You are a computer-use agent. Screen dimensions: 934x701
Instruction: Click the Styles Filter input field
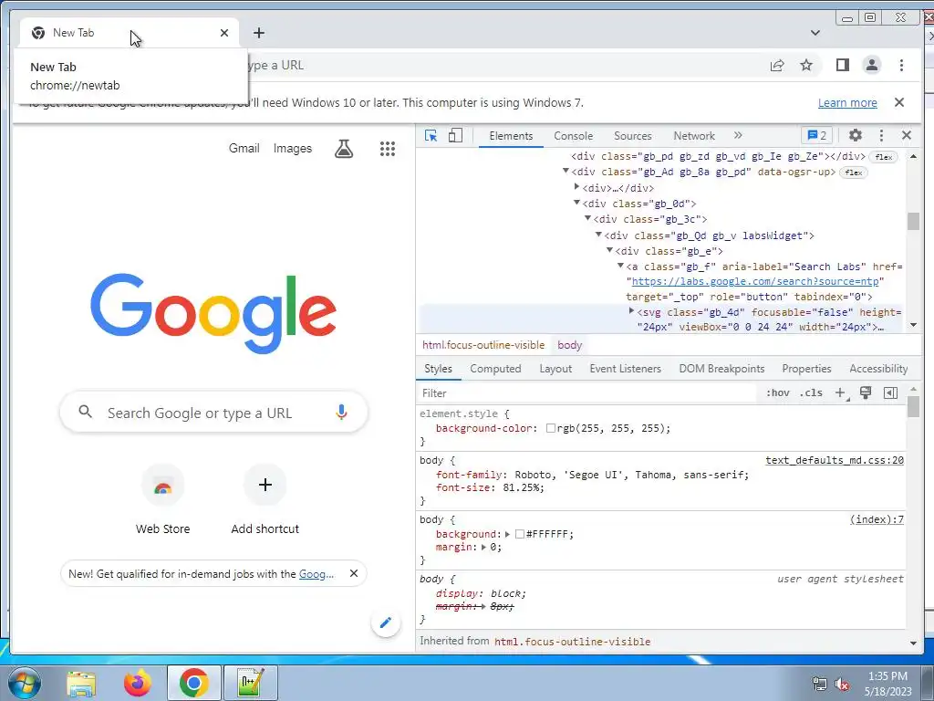coord(586,392)
